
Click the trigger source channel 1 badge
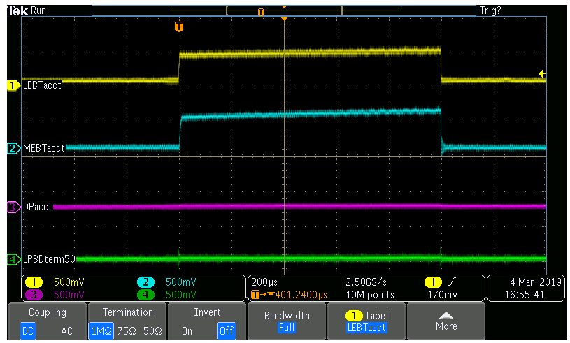(x=433, y=282)
